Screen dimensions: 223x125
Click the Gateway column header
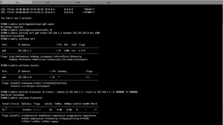tap(62, 72)
